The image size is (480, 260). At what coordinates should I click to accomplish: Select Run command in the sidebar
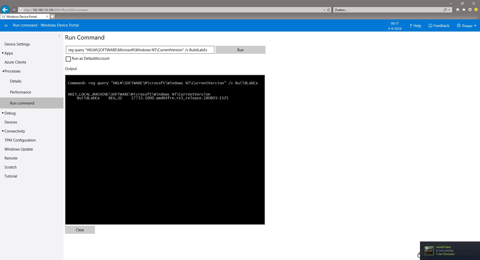point(32,103)
